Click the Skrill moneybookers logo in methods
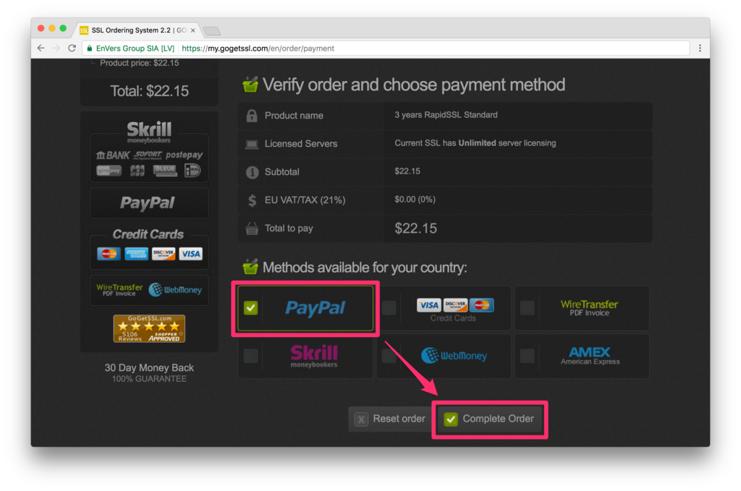 pyautogui.click(x=314, y=356)
